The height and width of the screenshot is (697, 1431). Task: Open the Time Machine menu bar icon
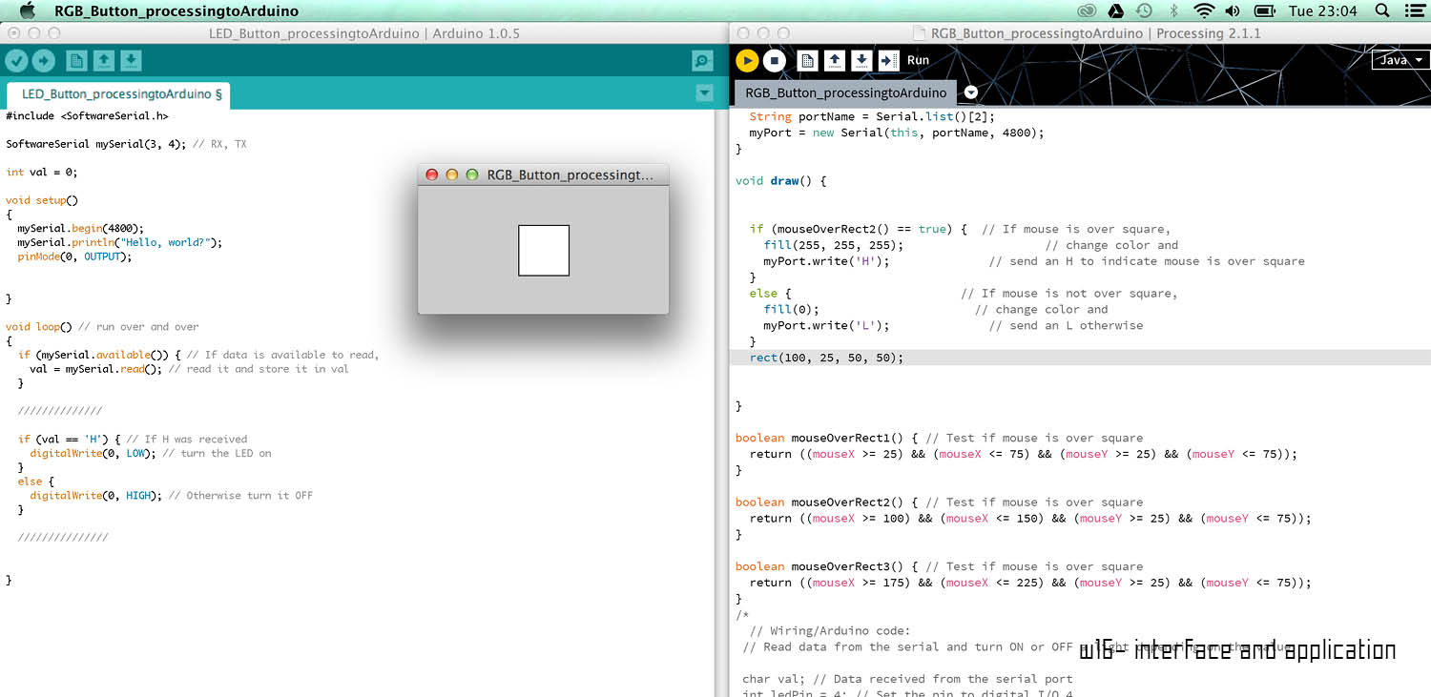tap(1143, 11)
